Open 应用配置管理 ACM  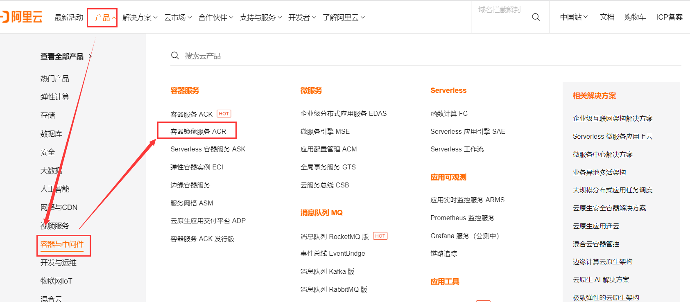(329, 149)
